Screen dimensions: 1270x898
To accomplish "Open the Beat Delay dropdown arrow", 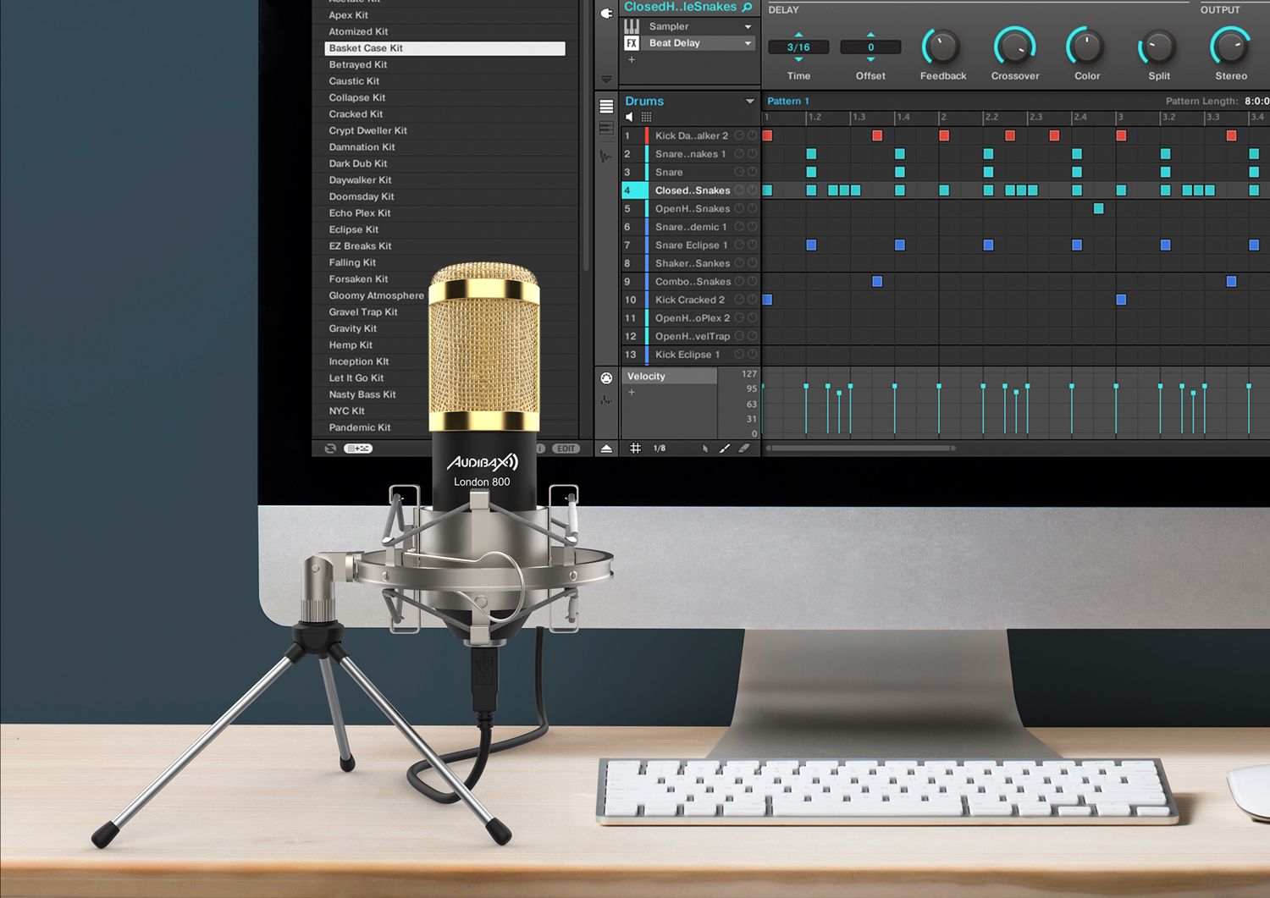I will pyautogui.click(x=748, y=43).
